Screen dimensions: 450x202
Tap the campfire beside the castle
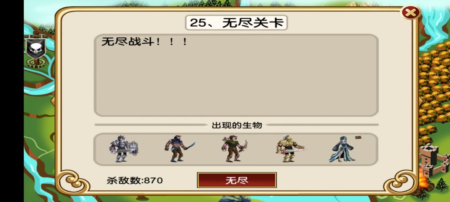[424, 182]
